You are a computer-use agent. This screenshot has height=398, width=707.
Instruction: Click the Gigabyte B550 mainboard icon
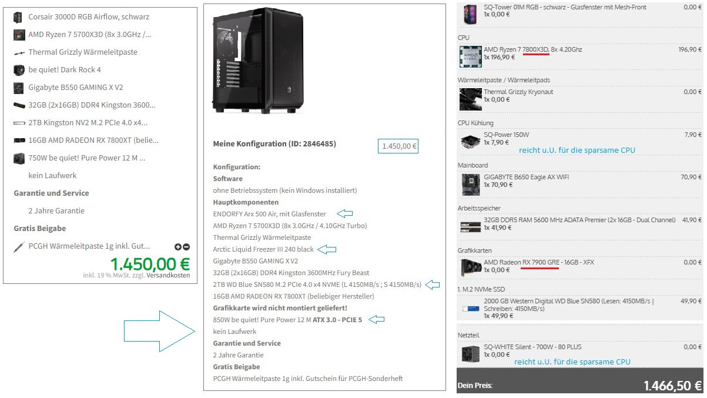(19, 88)
